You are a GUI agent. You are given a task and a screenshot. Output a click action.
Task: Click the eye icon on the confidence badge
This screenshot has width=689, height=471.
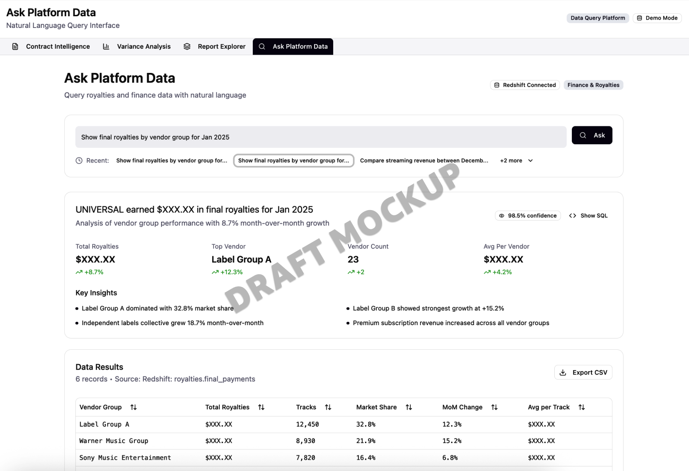pos(502,215)
